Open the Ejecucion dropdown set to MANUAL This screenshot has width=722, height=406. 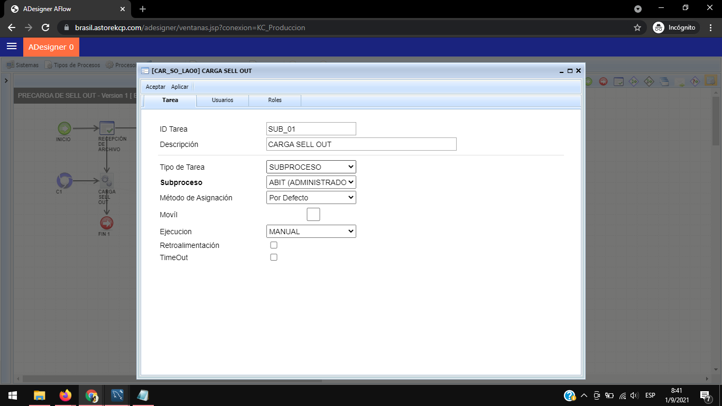coord(311,232)
